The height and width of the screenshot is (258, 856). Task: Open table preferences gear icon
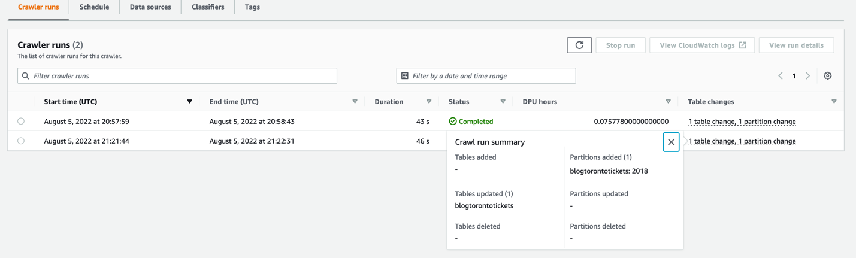point(827,76)
